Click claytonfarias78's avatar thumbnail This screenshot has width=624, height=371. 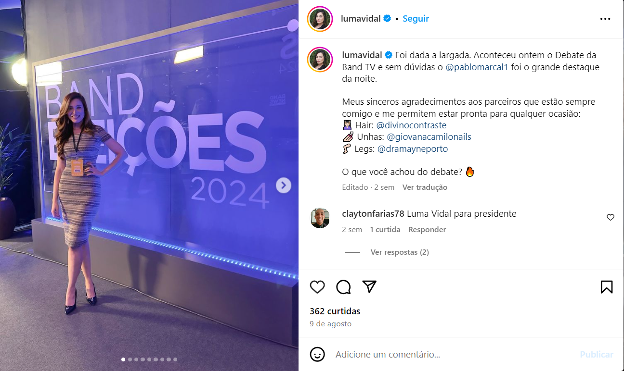tap(320, 218)
